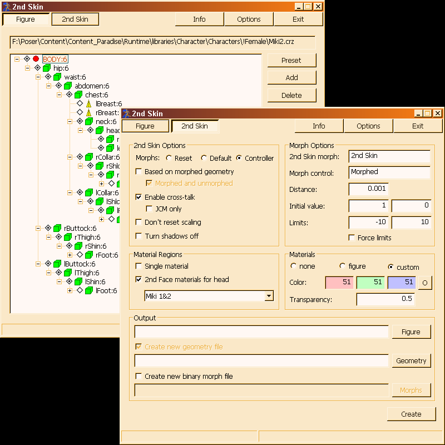Click the green cube icon next to lFoot:6
The image size is (445, 445).
89,290
